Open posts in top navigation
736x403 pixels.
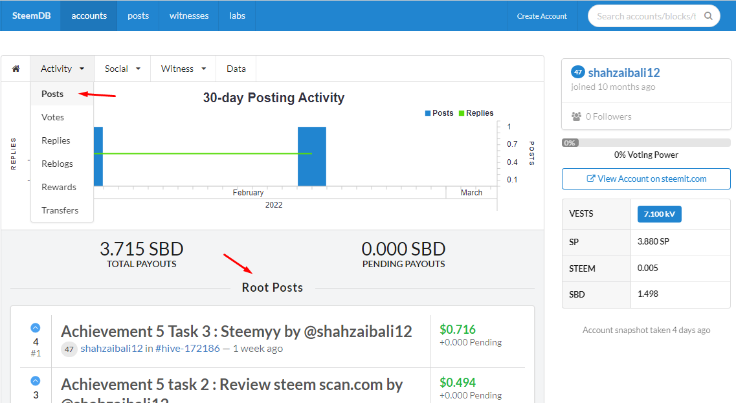(x=138, y=16)
